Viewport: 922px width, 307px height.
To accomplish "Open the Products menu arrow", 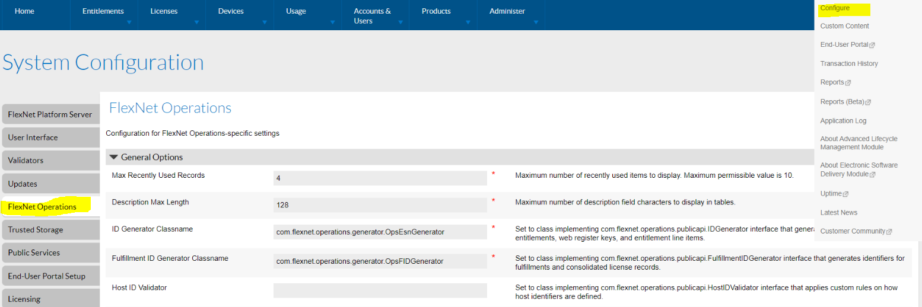I will [468, 23].
